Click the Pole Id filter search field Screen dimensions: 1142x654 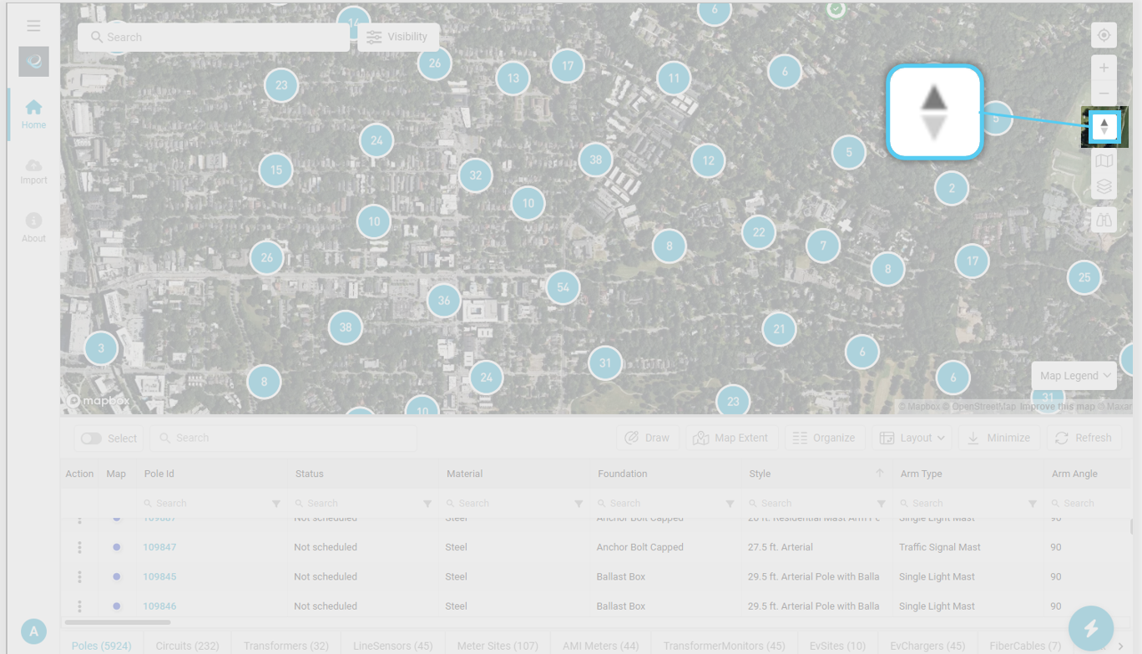[205, 504]
